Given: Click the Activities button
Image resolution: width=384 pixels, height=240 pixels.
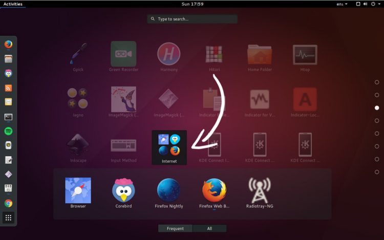Looking at the screenshot, I should pyautogui.click(x=13, y=4).
